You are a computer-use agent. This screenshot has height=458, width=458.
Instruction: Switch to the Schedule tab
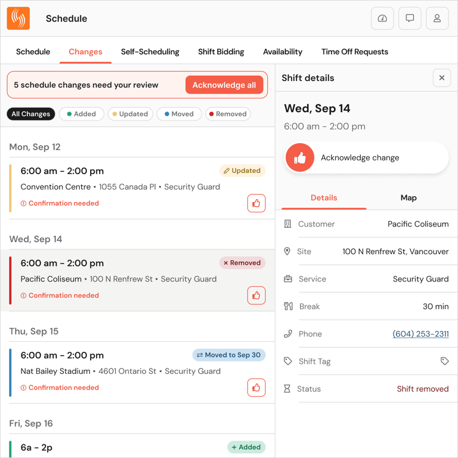pos(33,52)
